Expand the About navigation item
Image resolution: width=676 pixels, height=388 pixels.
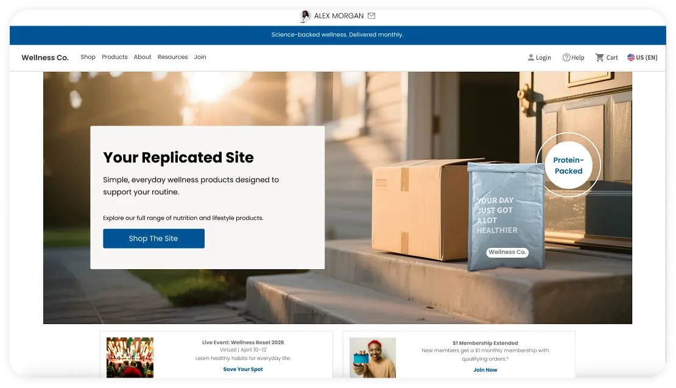[143, 57]
